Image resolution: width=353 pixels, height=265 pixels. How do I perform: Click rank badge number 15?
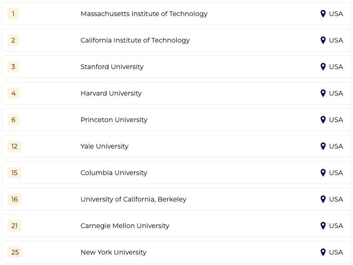(x=14, y=173)
